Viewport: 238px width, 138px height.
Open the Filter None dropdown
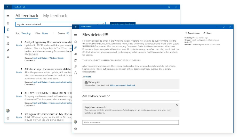click(x=45, y=33)
